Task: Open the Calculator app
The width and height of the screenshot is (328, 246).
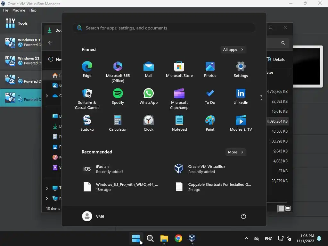Action: point(118,123)
